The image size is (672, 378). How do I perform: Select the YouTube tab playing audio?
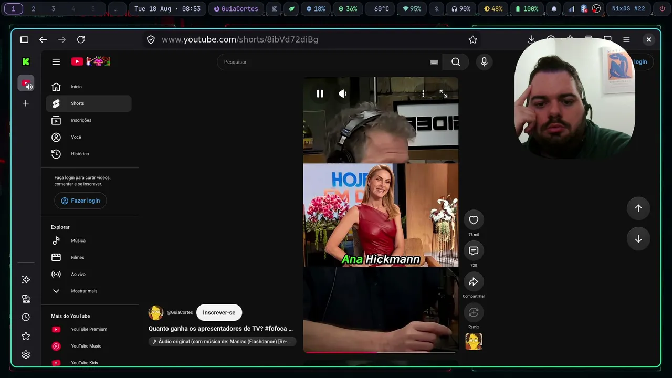[x=26, y=83]
